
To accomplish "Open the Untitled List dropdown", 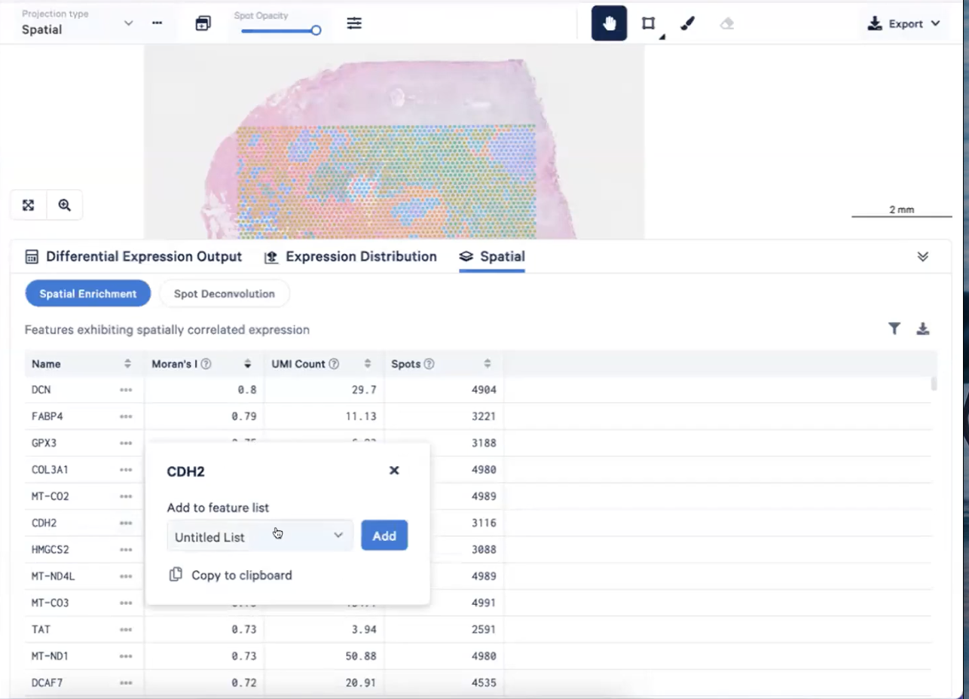I will click(x=259, y=536).
